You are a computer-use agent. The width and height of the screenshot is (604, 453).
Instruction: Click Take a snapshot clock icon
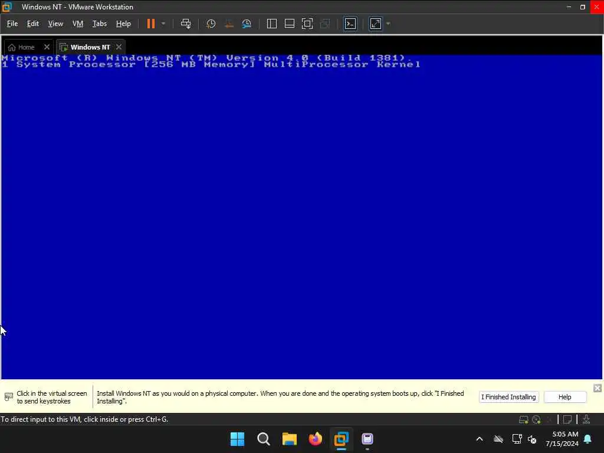click(x=211, y=24)
